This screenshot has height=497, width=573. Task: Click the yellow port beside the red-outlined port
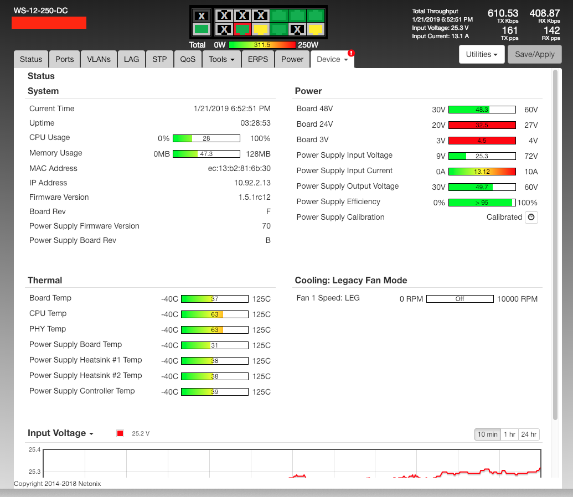(261, 29)
